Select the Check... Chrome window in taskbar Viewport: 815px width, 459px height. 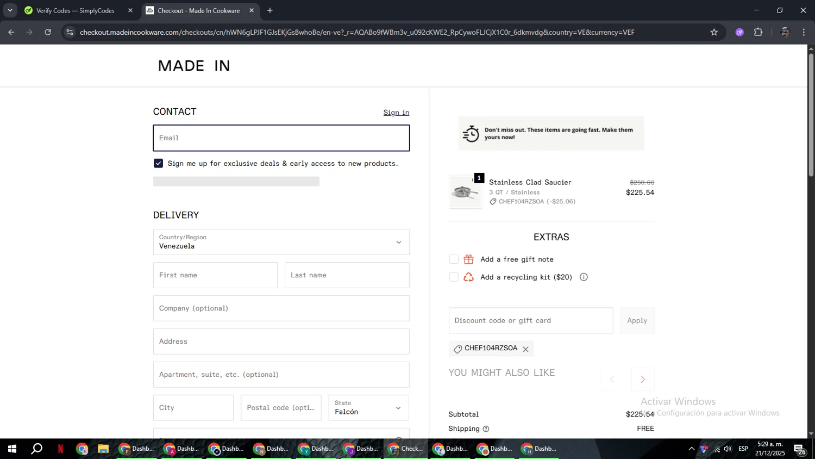click(x=406, y=449)
